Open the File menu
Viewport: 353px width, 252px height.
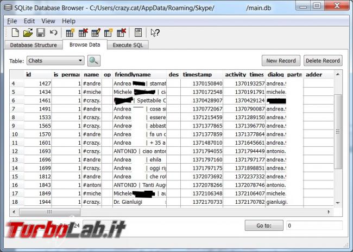pos(12,21)
